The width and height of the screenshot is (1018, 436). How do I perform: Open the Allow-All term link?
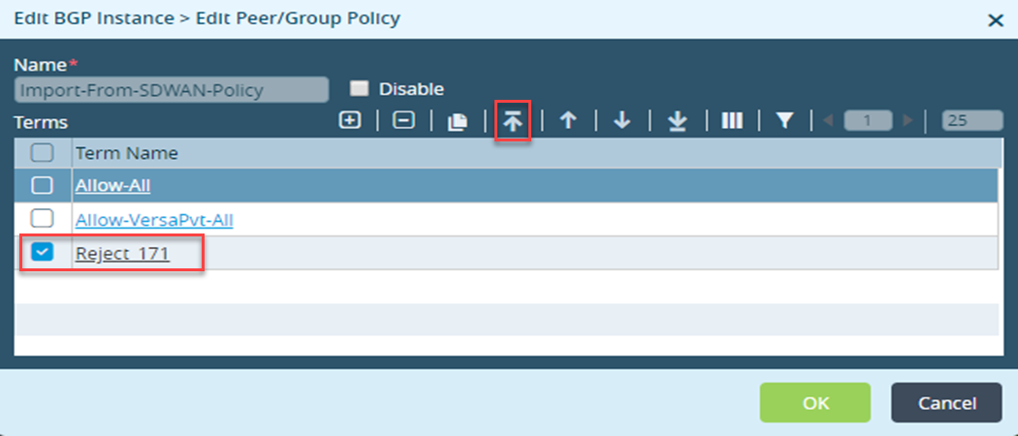[x=112, y=186]
